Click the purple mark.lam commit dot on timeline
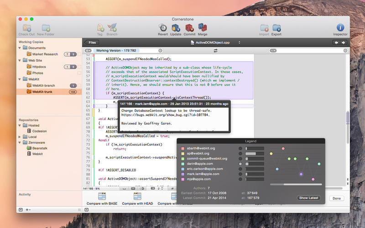The width and height of the screenshot is (365, 228). (x=301, y=174)
